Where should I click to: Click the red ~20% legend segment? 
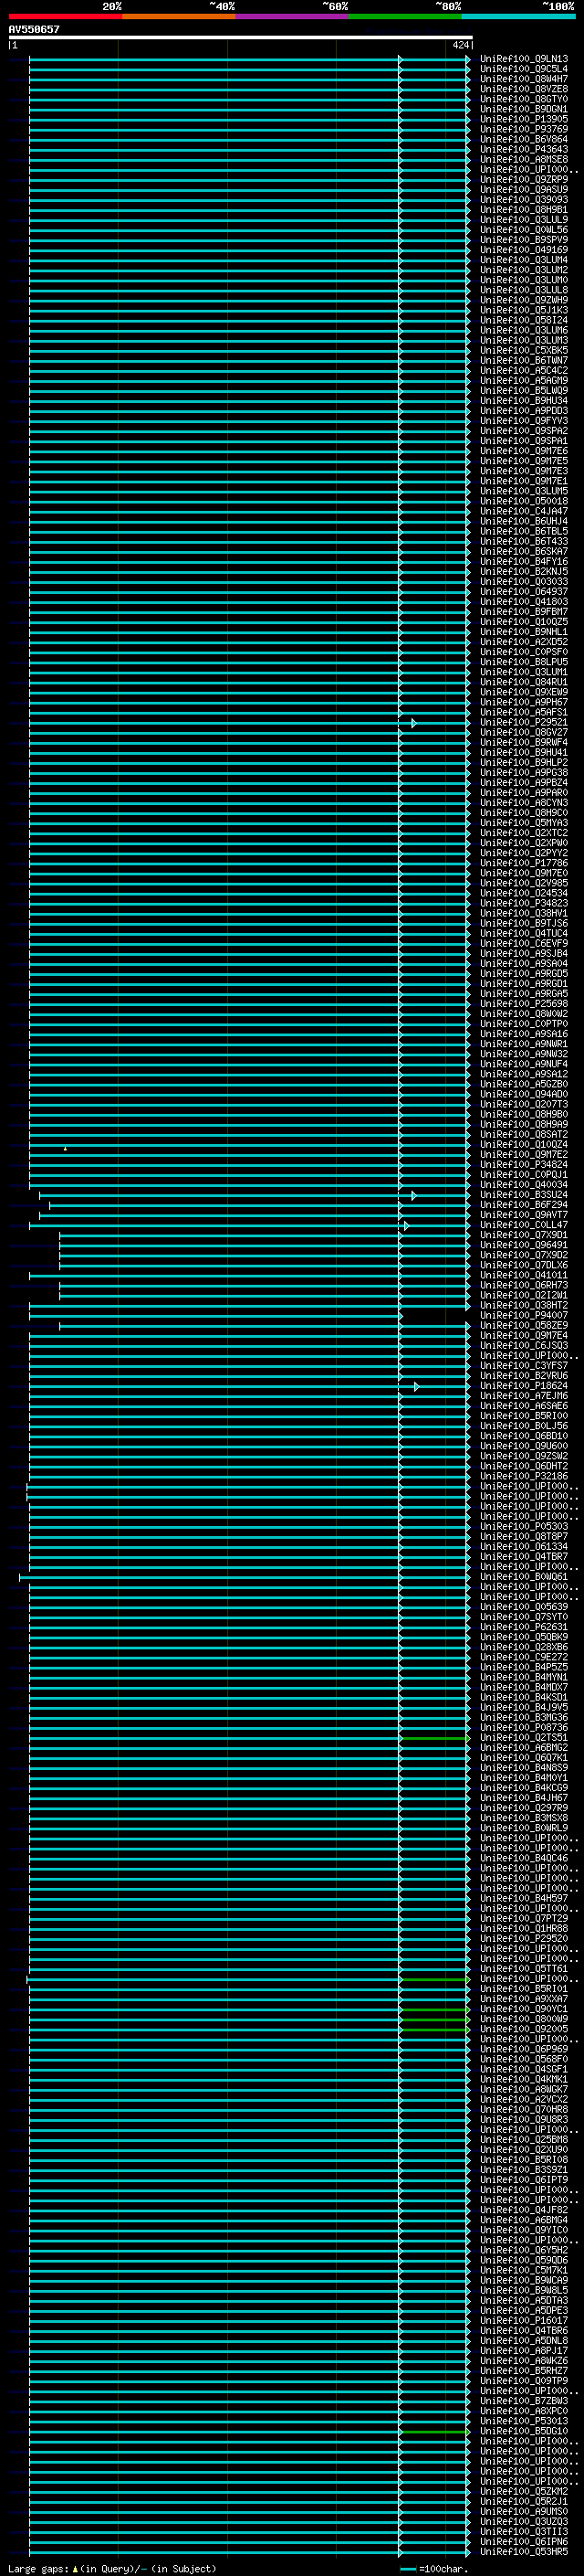(65, 16)
